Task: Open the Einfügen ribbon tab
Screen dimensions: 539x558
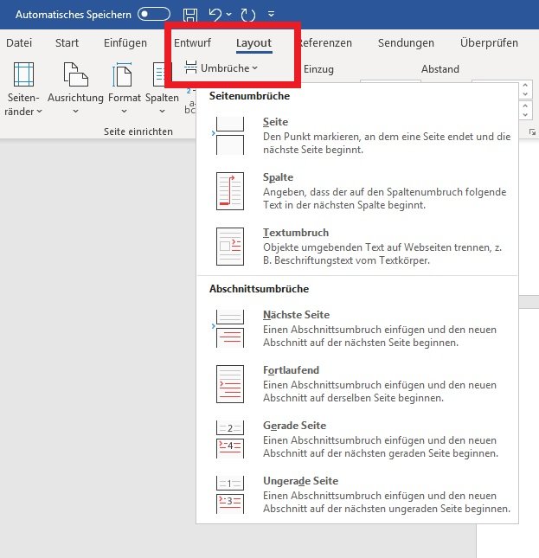Action: point(125,43)
